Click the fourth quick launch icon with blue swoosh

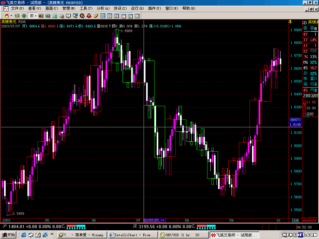tap(45, 235)
